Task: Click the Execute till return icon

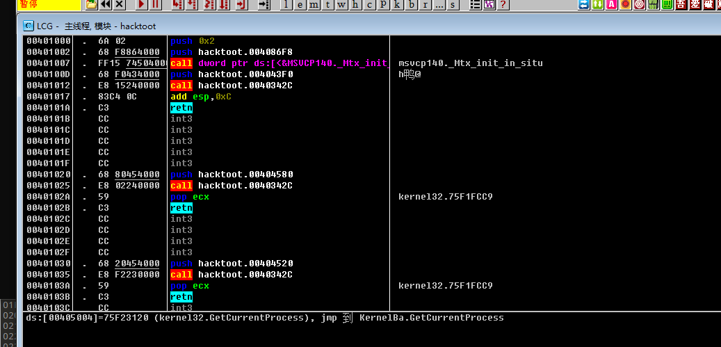Action: pos(242,5)
